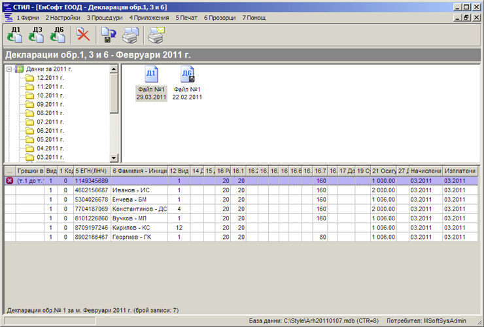
Task: Click the Д6 declaration toolbar icon
Action: pos(58,35)
